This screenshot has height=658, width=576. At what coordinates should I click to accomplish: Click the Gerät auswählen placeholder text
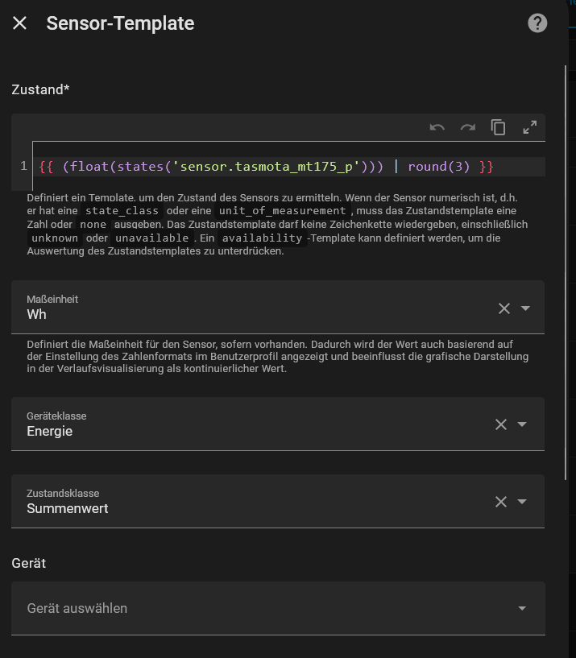point(77,608)
